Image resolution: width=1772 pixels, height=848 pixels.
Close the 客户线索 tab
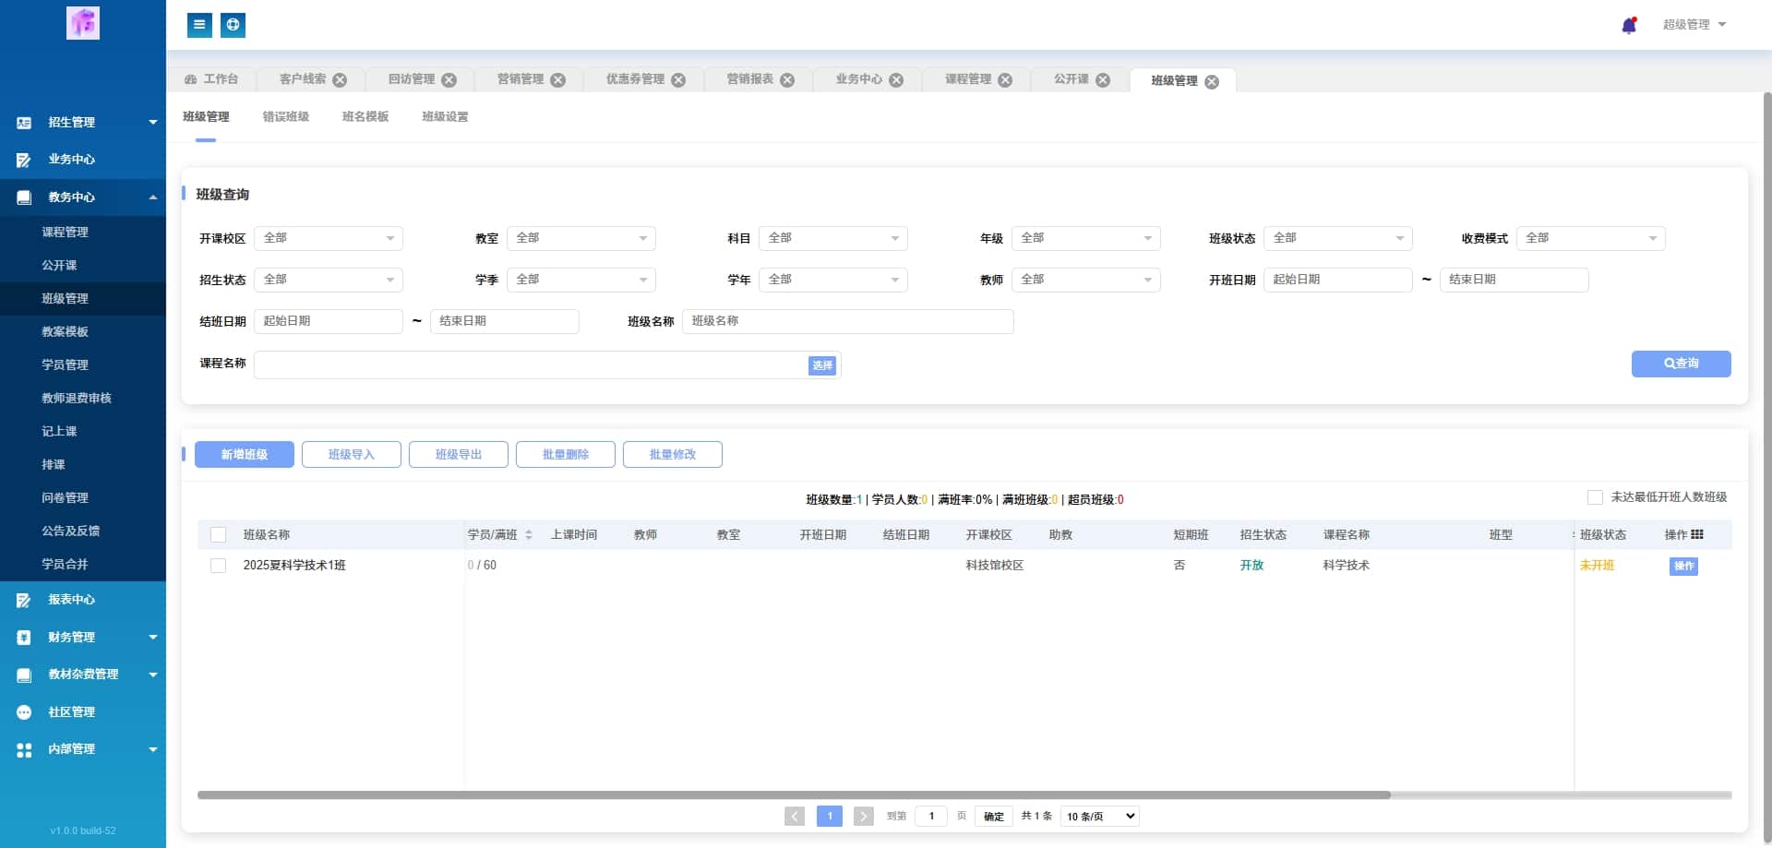(340, 80)
